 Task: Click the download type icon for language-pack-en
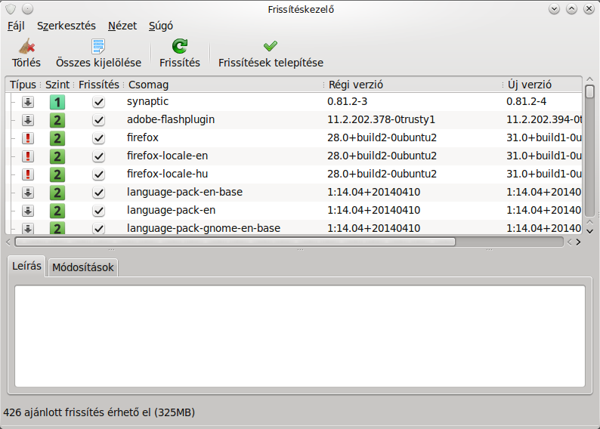27,211
